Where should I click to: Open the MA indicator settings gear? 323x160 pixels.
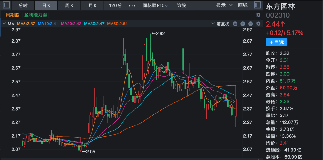[258, 24]
